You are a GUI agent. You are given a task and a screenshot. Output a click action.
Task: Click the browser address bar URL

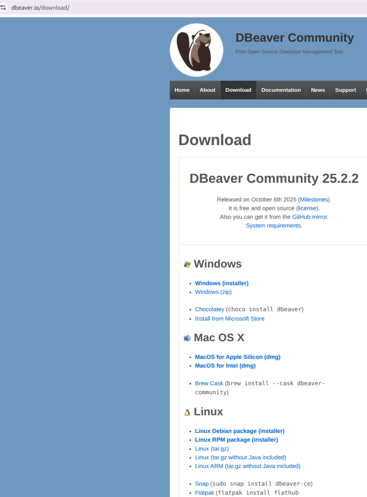pos(41,8)
